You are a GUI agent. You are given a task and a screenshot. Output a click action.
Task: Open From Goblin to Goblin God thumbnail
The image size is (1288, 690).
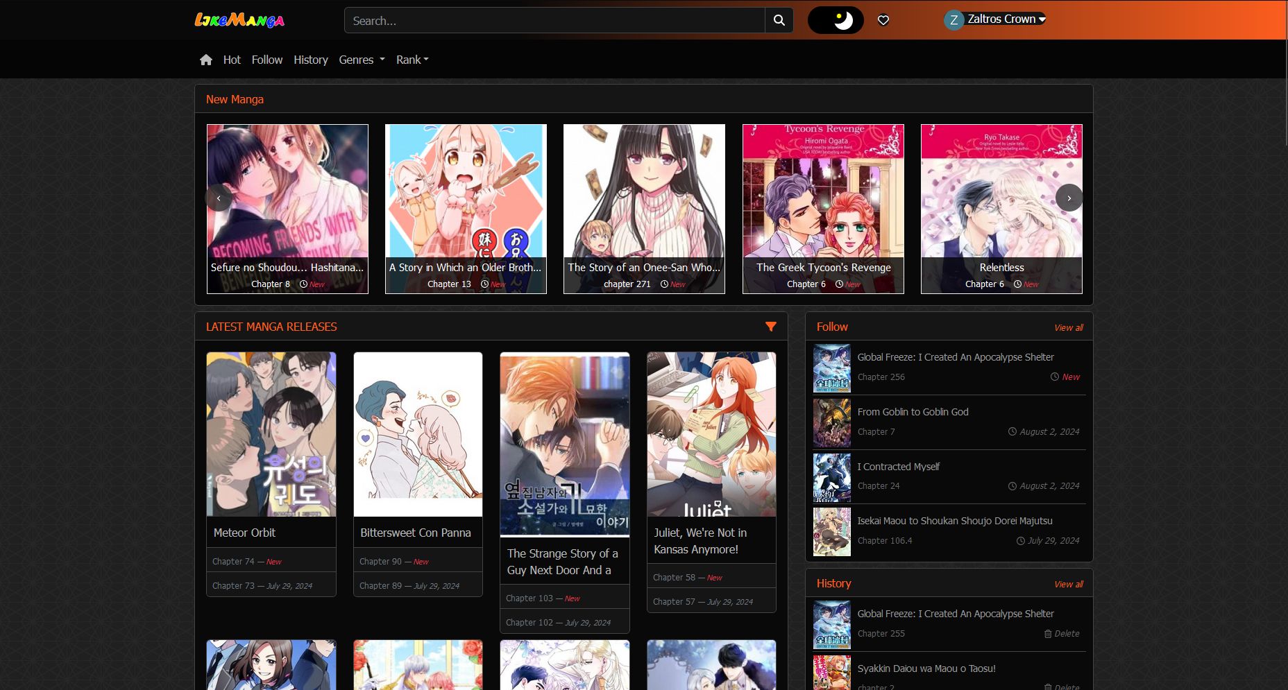831,423
